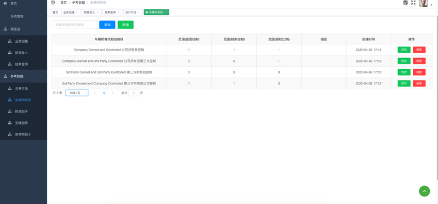The width and height of the screenshot is (438, 204).
Task: Open 排放因子 in the sidebar
Action: [24, 111]
